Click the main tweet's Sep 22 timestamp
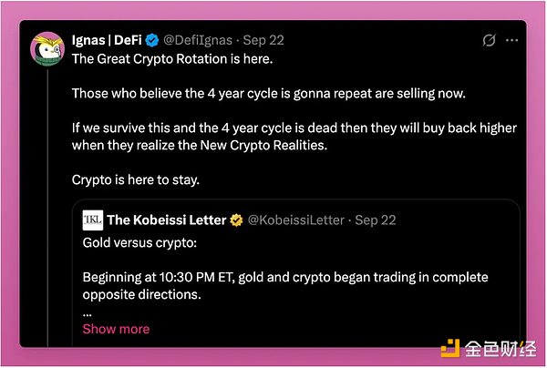This screenshot has width=547, height=368. tap(262, 40)
